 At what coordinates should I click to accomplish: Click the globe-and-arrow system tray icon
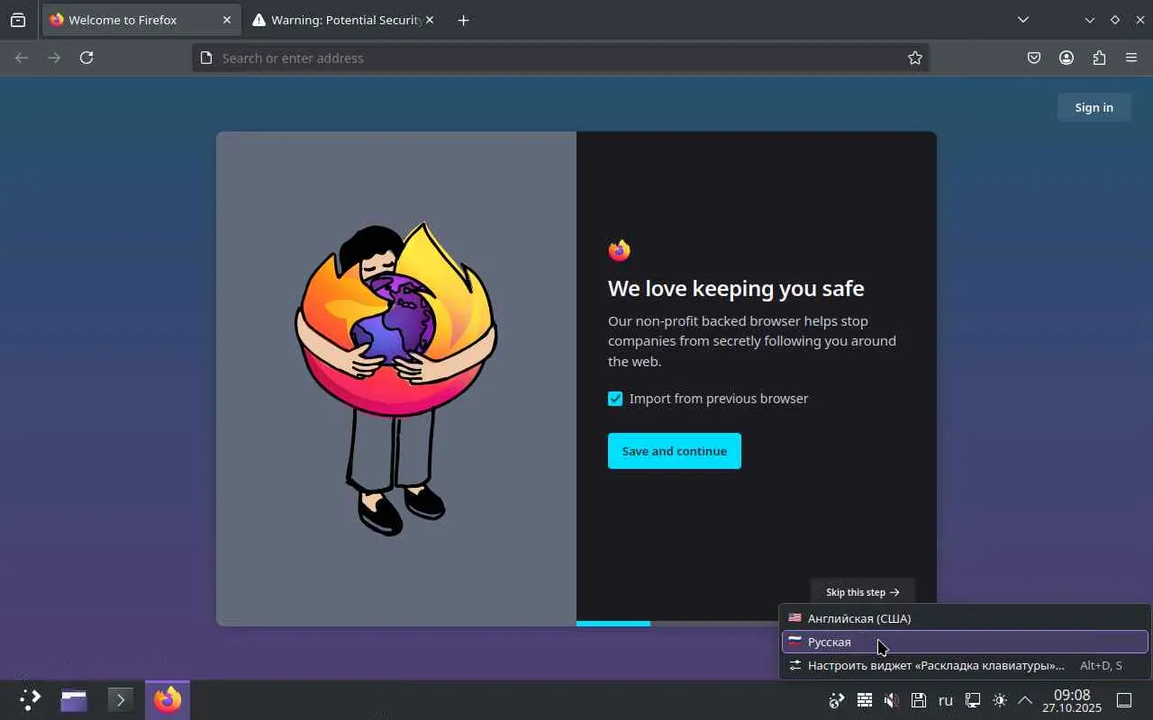837,700
